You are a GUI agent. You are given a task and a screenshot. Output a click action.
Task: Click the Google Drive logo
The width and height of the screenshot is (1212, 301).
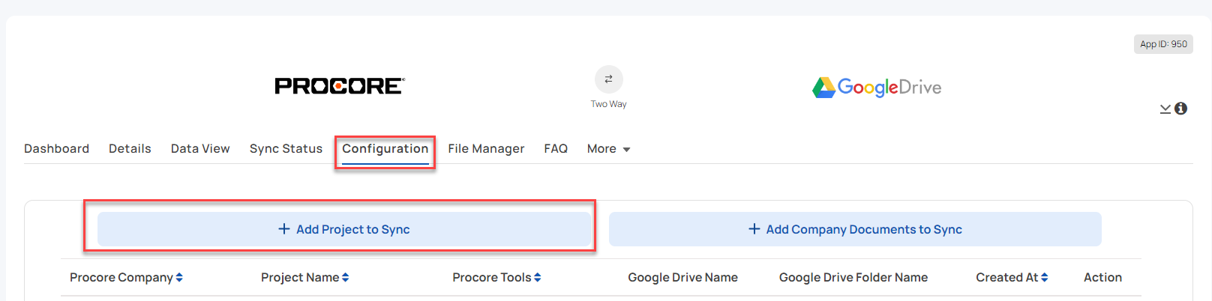pyautogui.click(x=876, y=88)
